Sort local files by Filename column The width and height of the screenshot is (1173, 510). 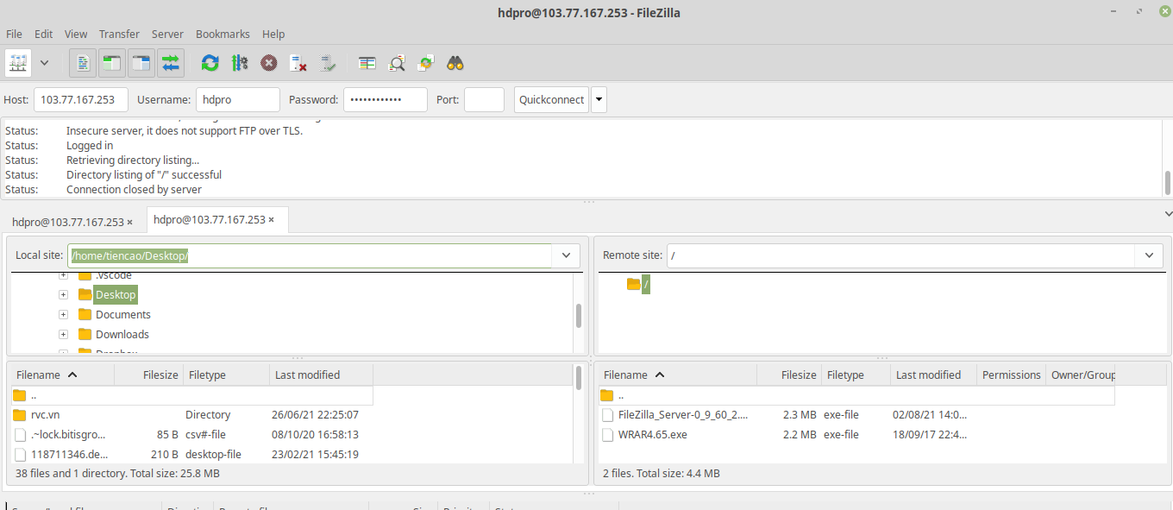62,375
